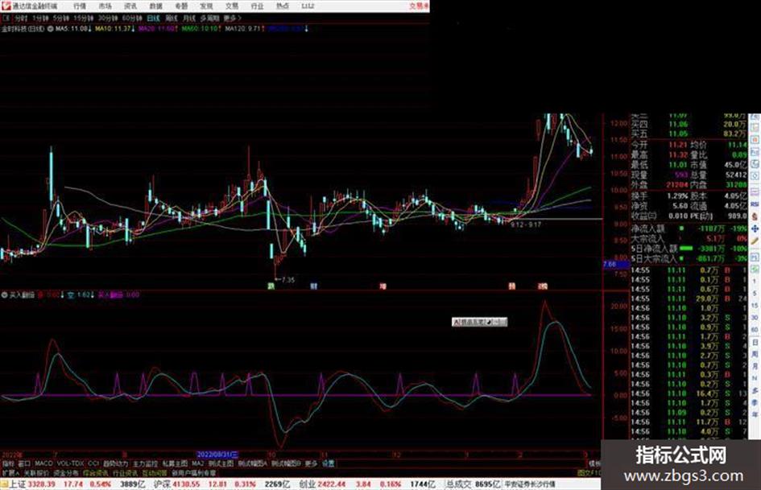Click the floating AI helper toolbar
The image size is (761, 490).
coord(479,322)
